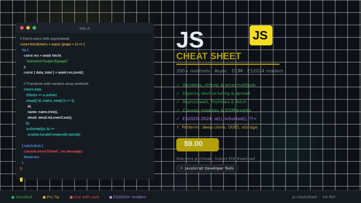Click the } catch (err) { line

click(32, 146)
